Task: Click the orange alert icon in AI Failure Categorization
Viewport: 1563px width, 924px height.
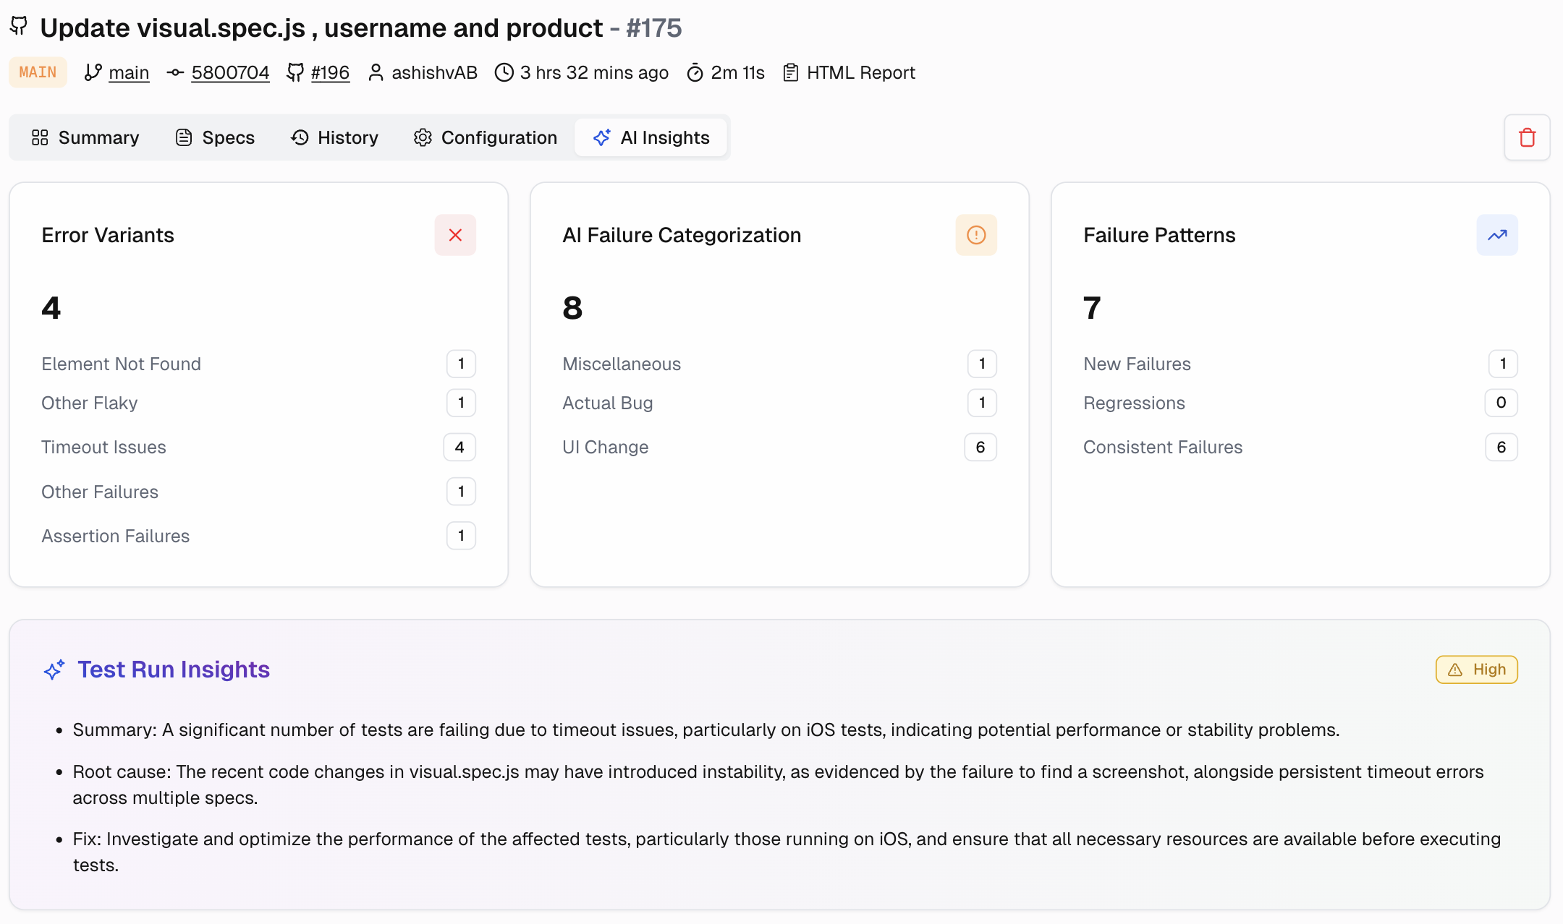Action: point(976,235)
